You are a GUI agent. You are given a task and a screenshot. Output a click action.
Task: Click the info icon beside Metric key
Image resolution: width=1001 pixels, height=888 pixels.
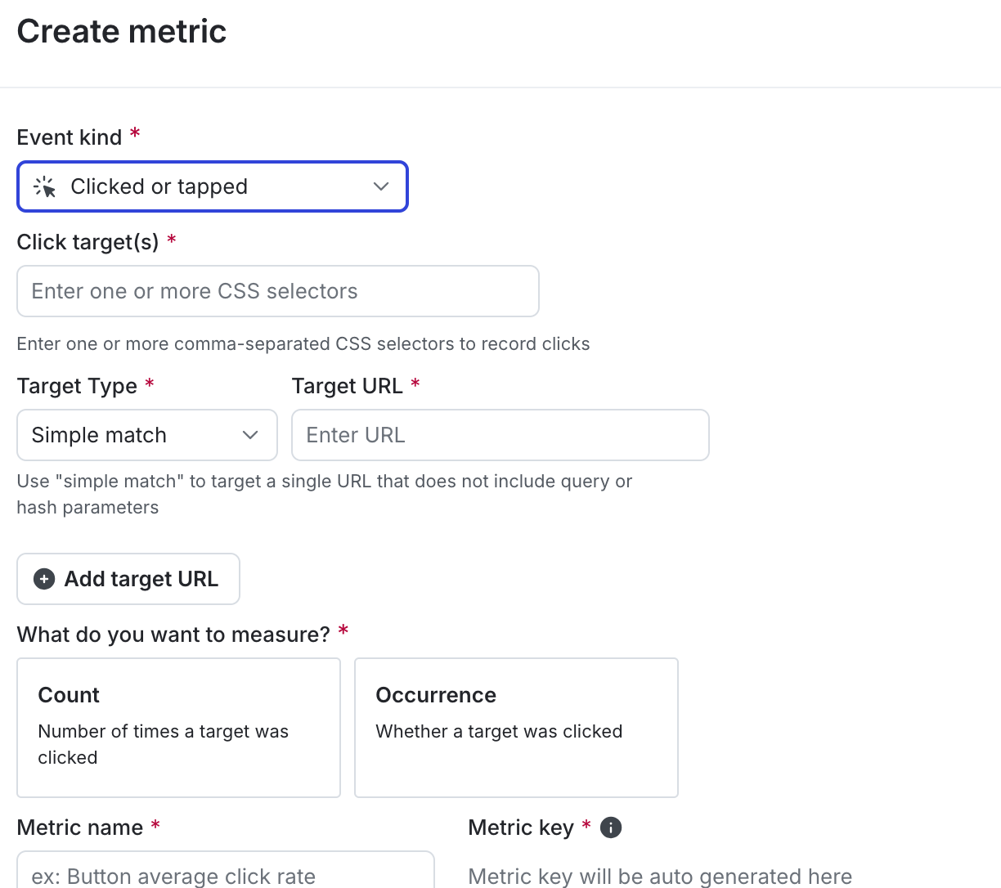610,827
